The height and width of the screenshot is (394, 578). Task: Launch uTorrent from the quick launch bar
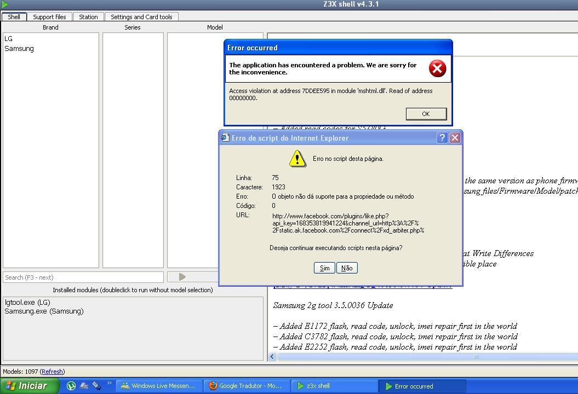point(71,386)
